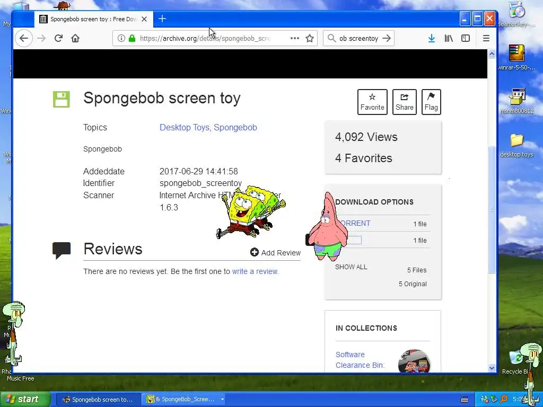
Task: Click the forward navigation arrow
Action: [41, 38]
